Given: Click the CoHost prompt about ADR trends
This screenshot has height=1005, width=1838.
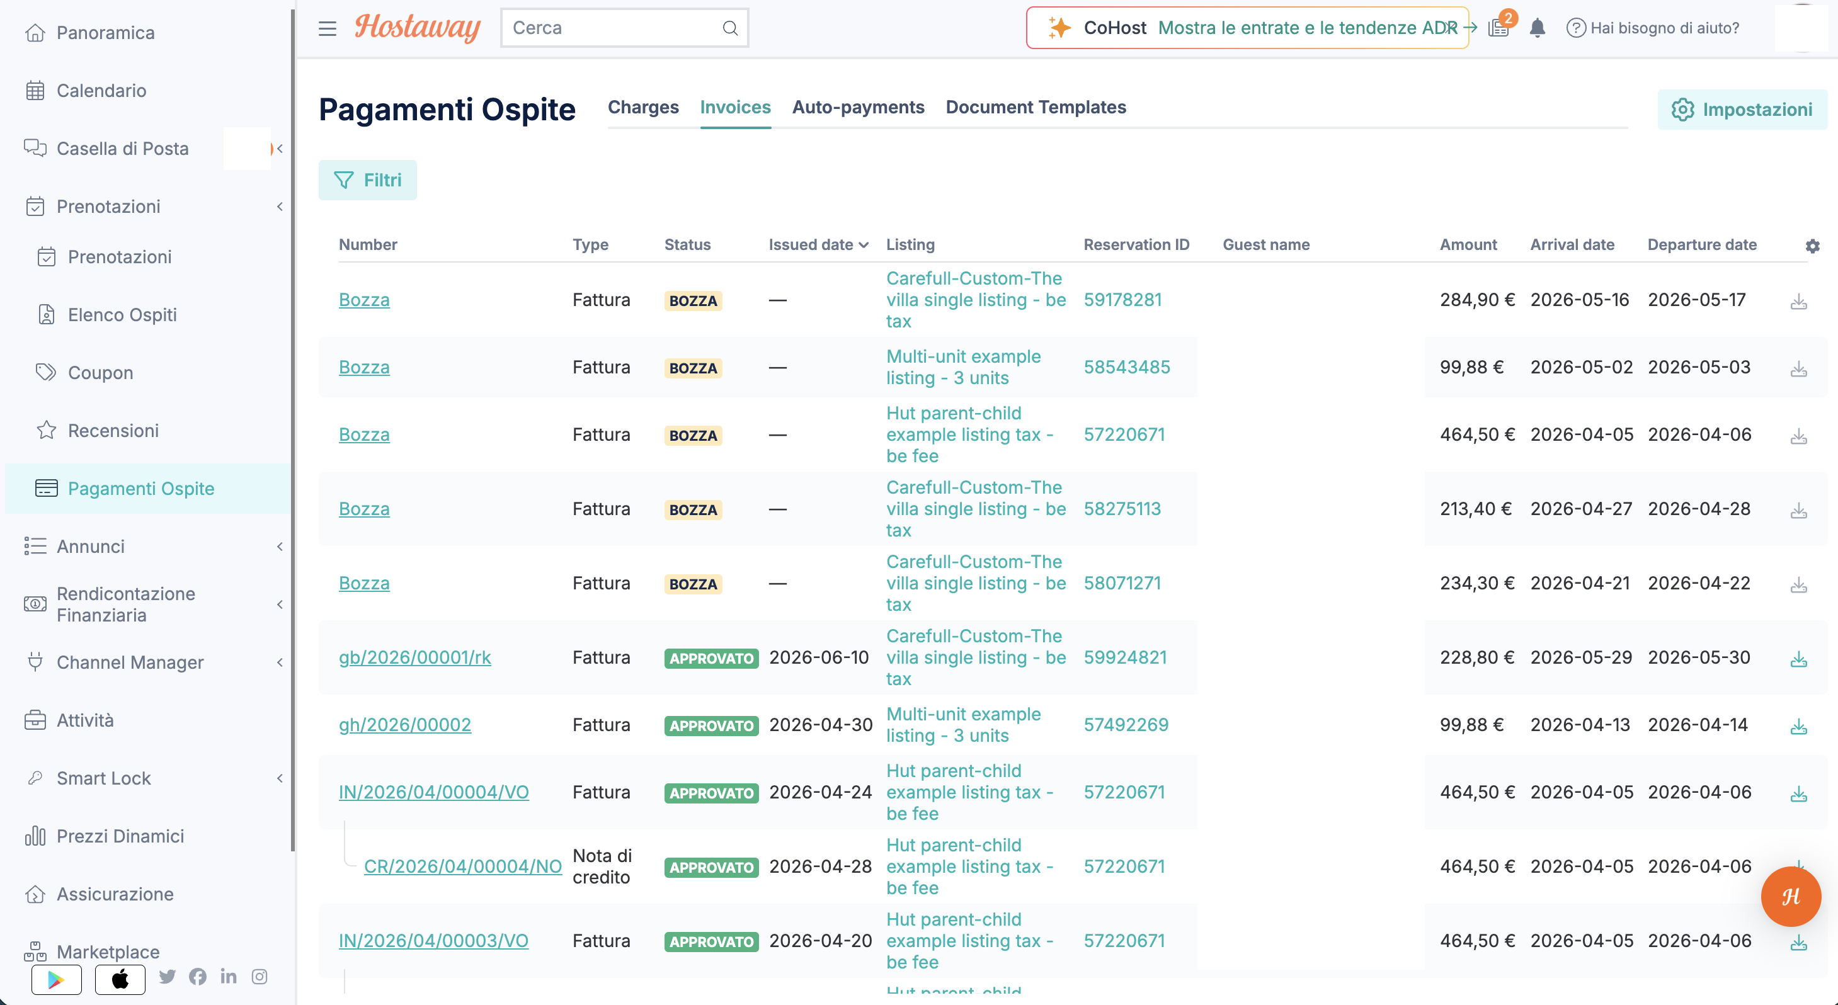Looking at the screenshot, I should click(x=1307, y=28).
